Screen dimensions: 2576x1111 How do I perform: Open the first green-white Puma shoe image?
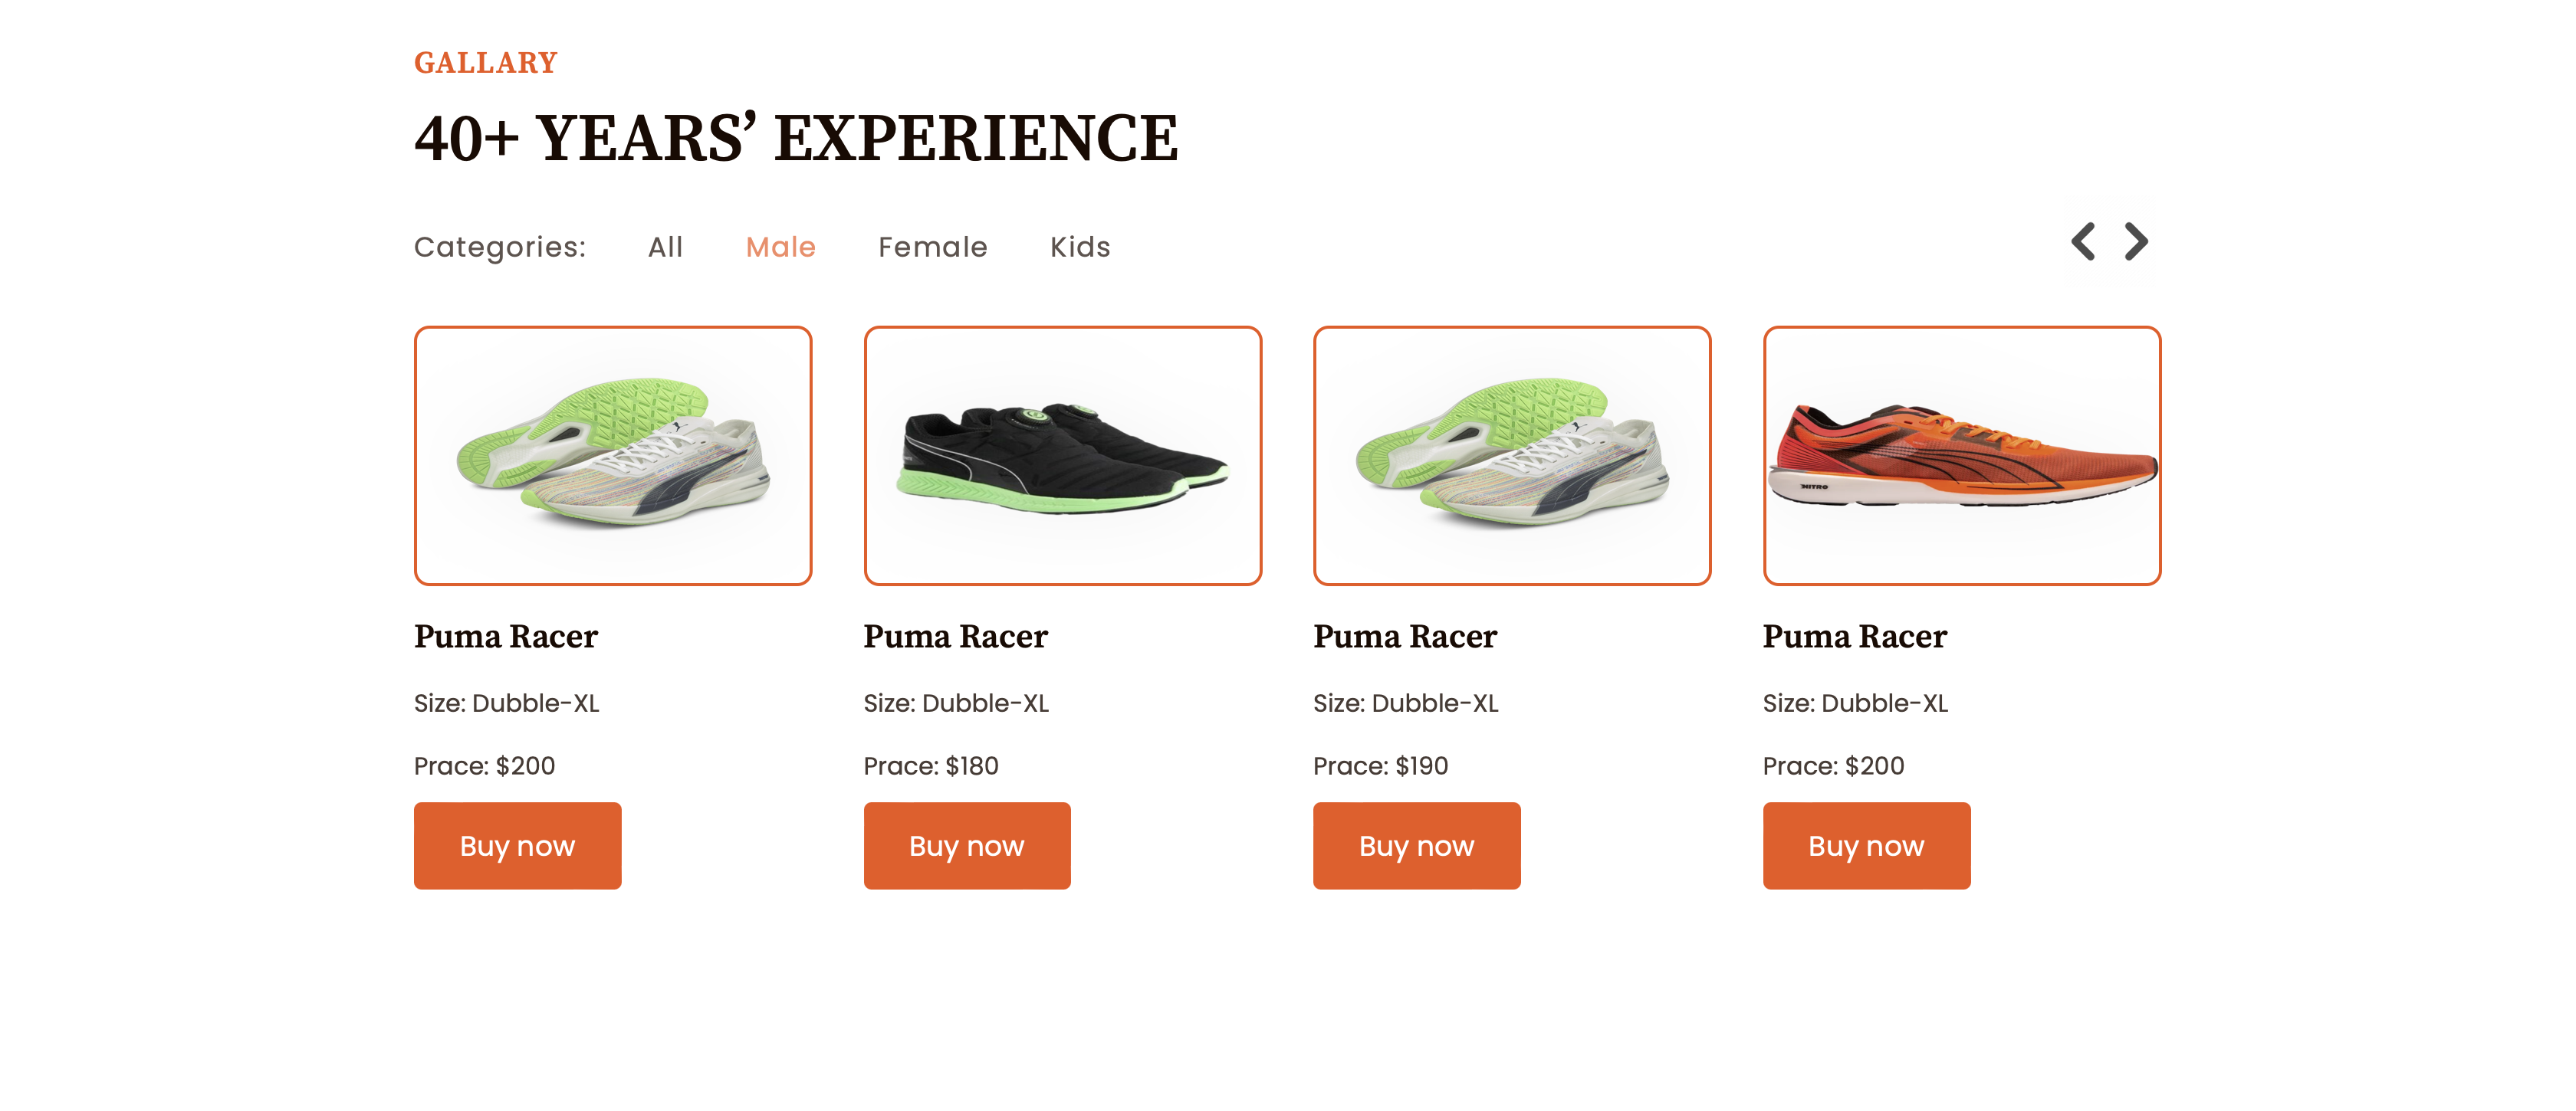[613, 456]
